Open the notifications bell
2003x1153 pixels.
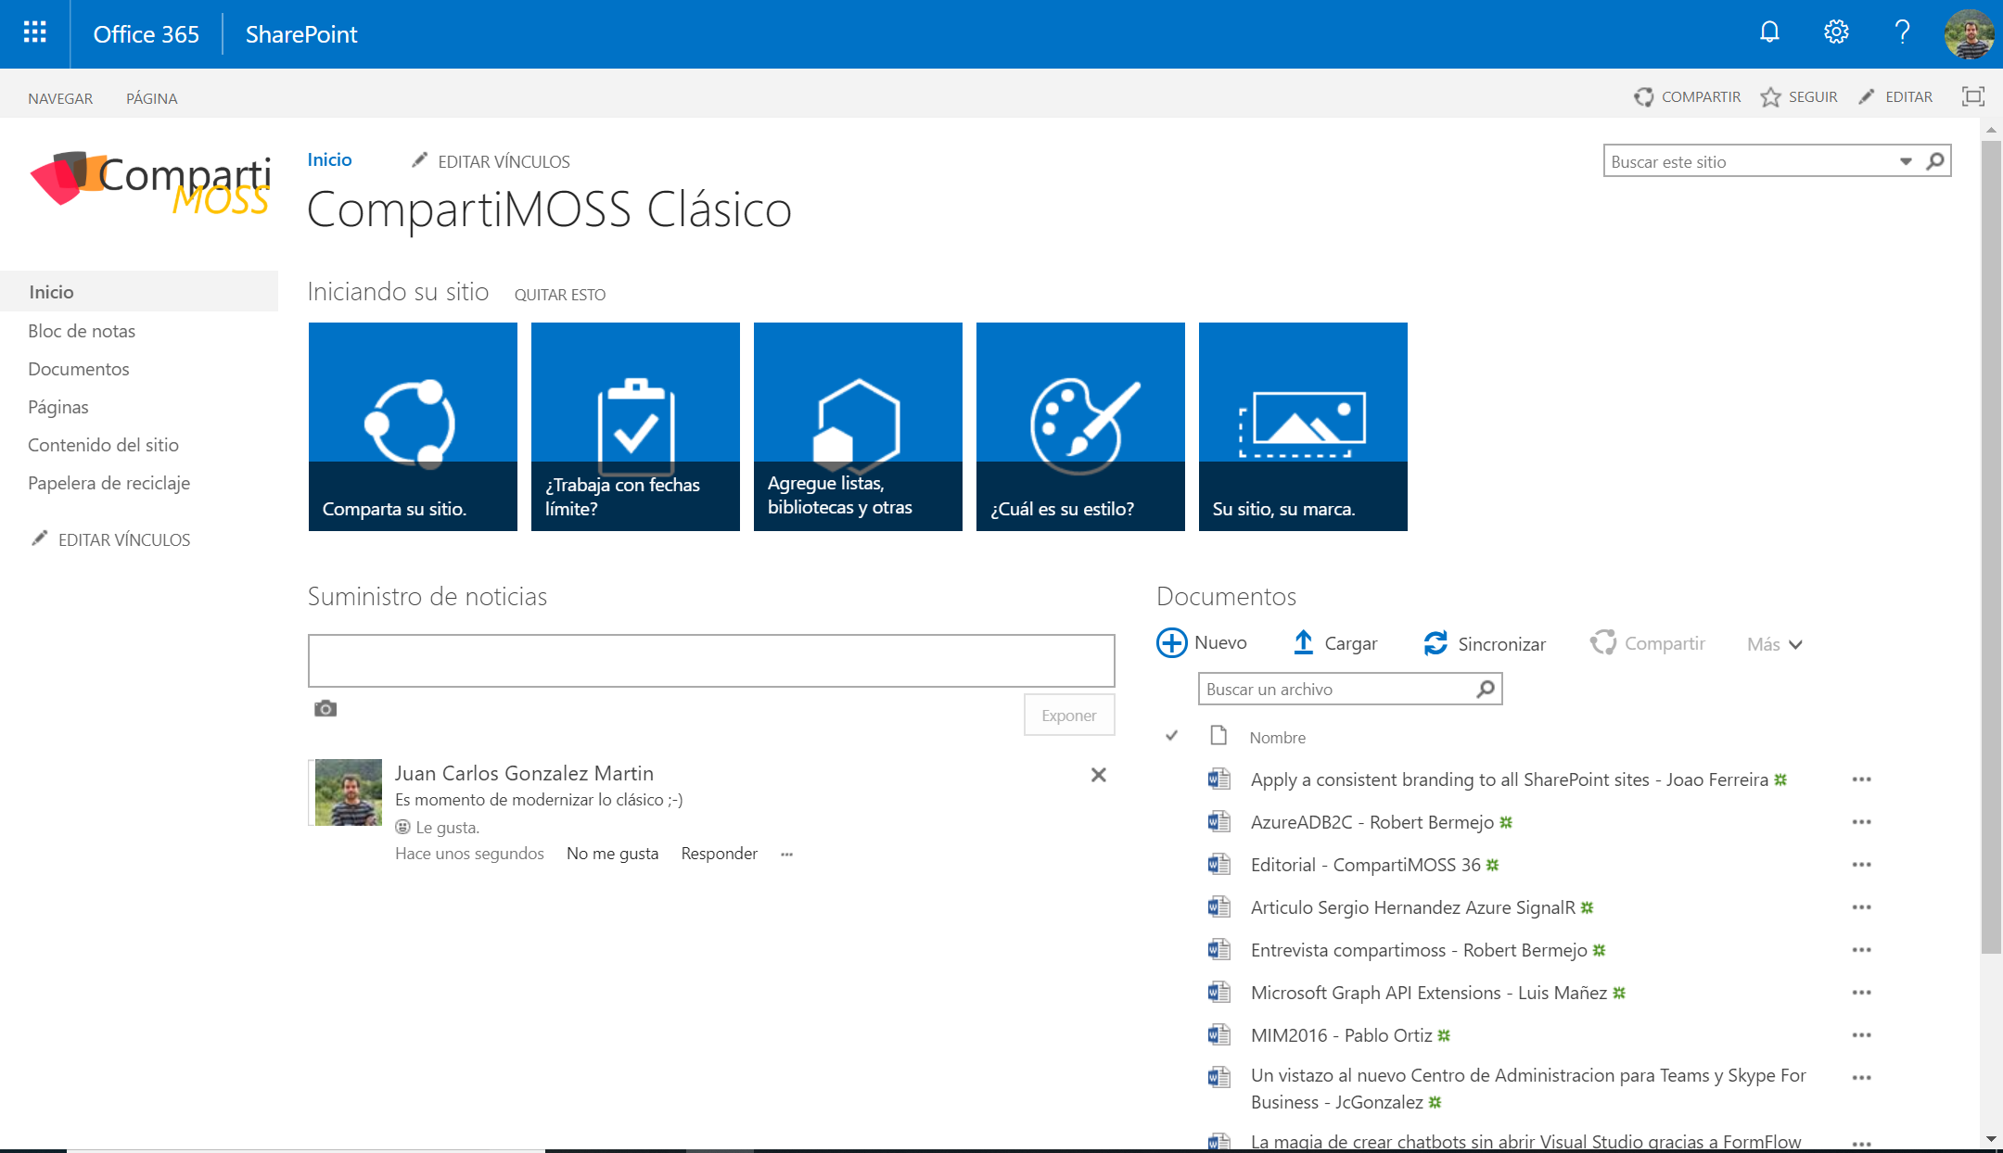coord(1769,33)
